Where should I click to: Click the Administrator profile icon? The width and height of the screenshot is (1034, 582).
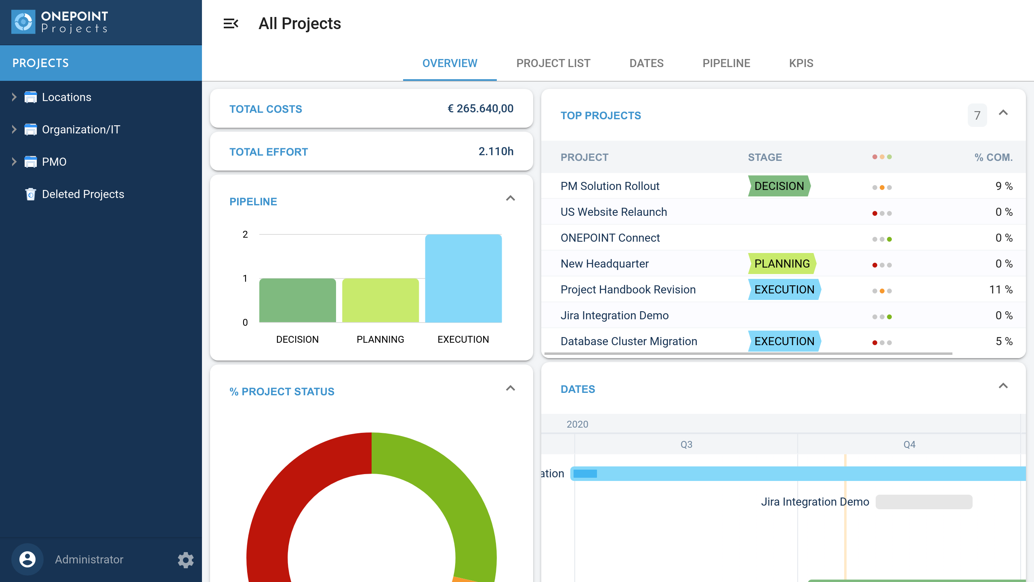(26, 560)
